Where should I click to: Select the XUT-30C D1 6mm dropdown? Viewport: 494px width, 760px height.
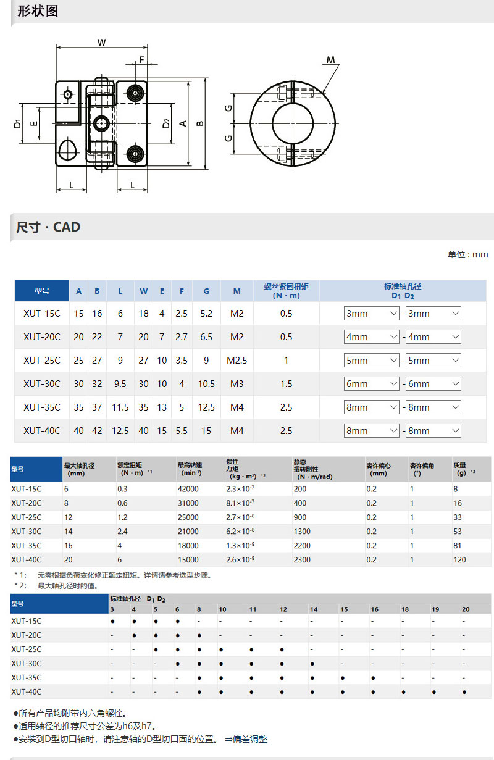[x=372, y=384]
